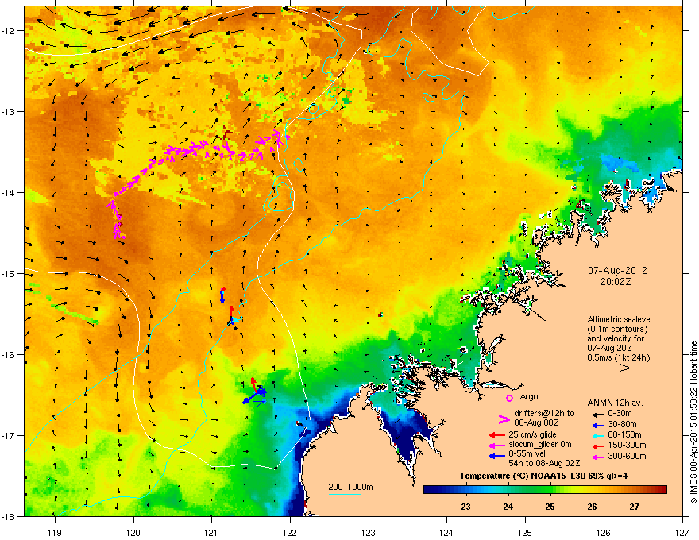
Task: Click the 27 value on temperature colorbar
Action: (634, 507)
